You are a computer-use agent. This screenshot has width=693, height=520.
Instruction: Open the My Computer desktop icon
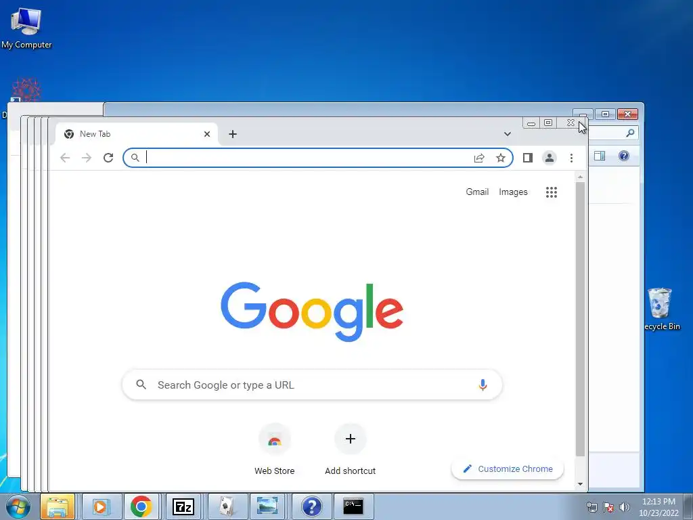26,27
